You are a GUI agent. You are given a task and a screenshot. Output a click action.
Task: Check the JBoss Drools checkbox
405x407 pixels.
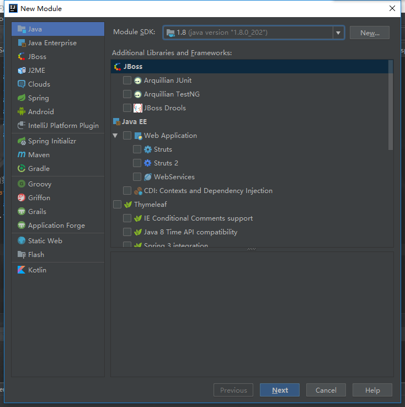[127, 108]
